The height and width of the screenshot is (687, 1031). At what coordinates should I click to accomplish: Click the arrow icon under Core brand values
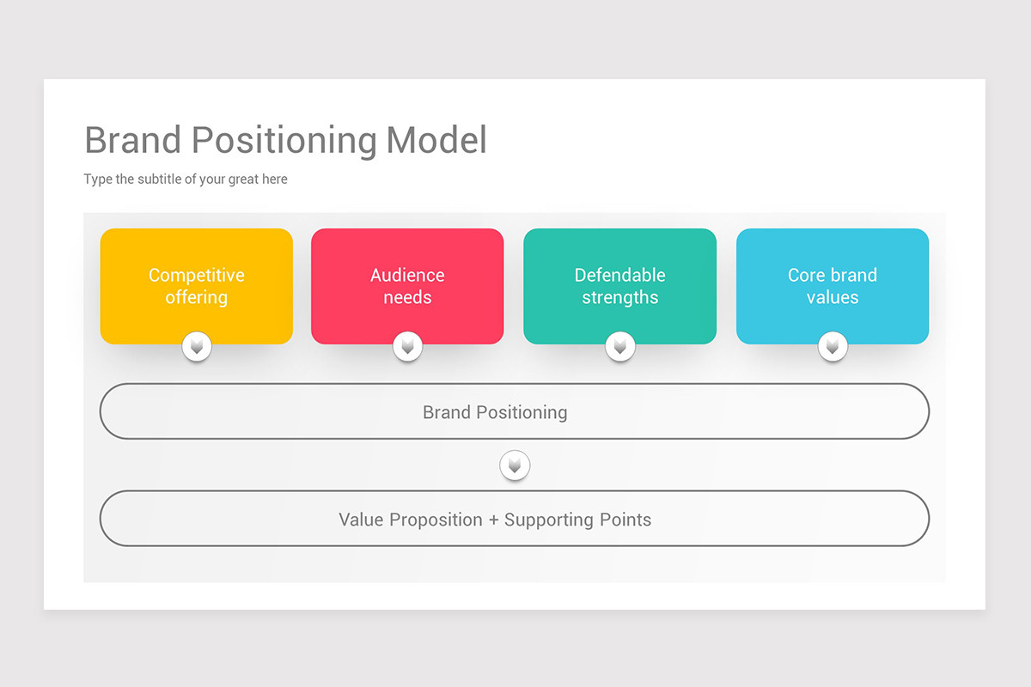(x=833, y=347)
